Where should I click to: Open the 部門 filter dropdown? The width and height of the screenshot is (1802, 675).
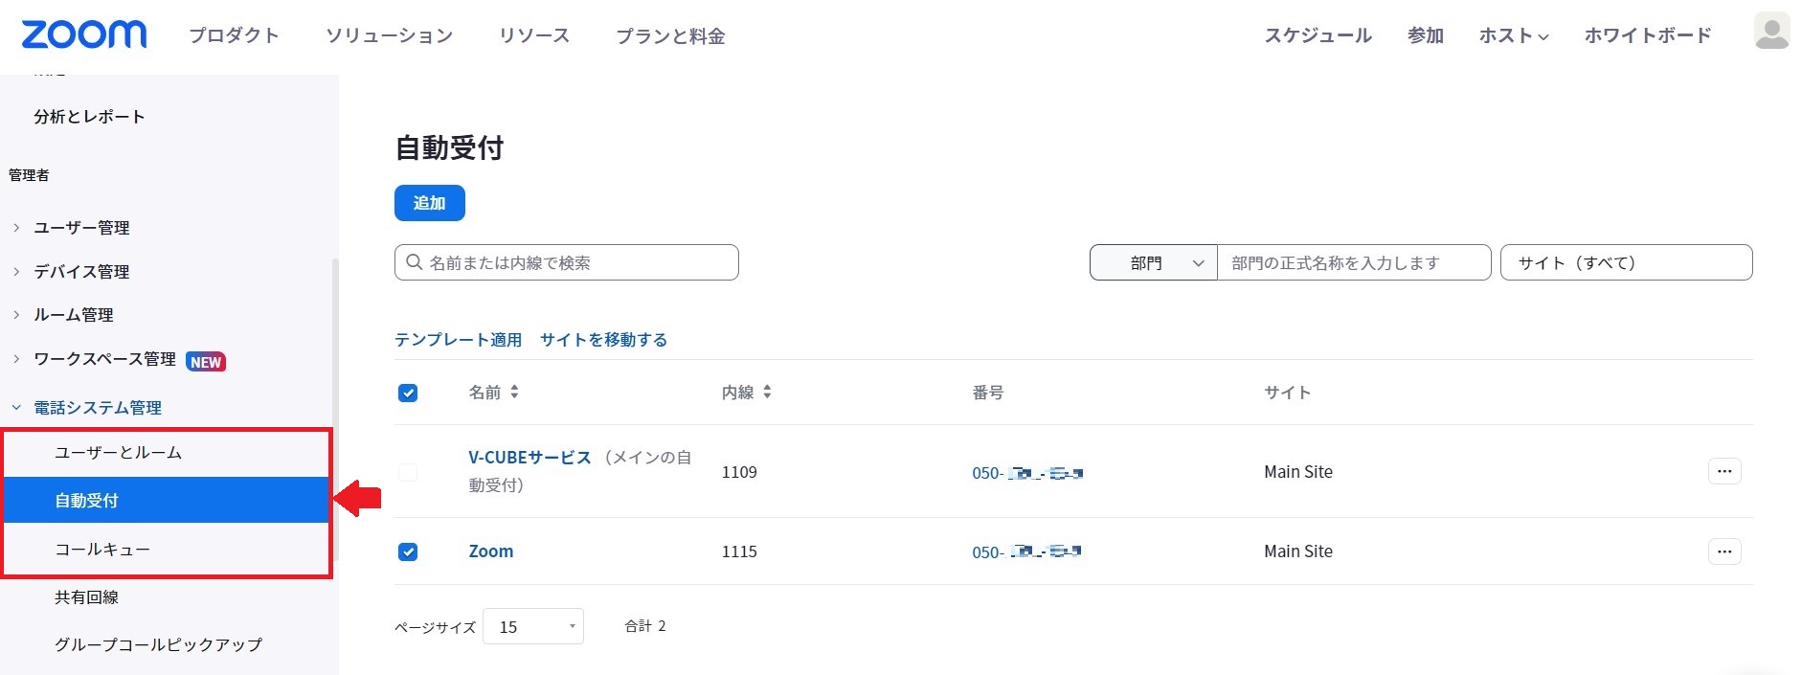1153,263
